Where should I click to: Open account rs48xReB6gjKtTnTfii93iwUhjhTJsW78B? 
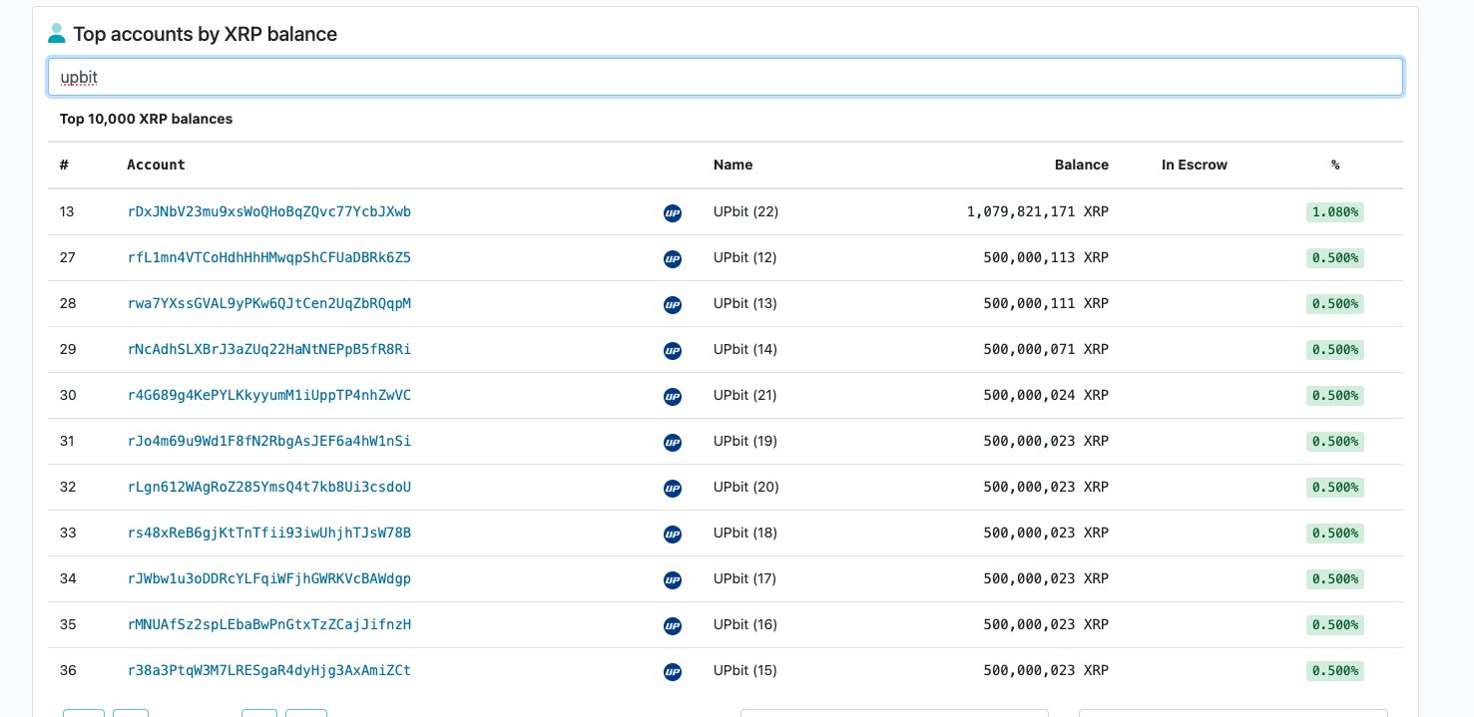pos(269,533)
